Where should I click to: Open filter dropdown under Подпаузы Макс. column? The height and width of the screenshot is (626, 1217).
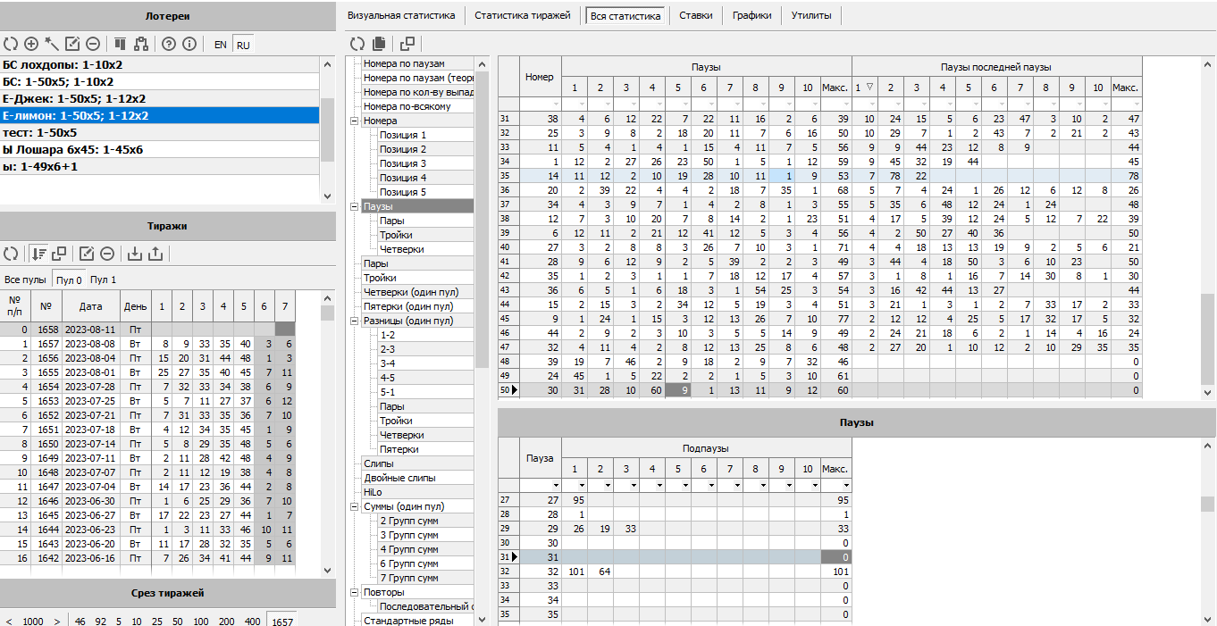tap(844, 485)
